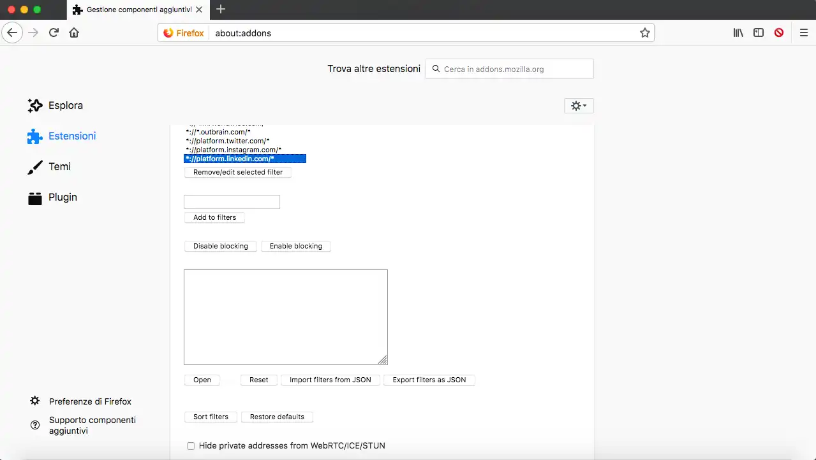Image resolution: width=816 pixels, height=460 pixels.
Task: Click the forward navigation arrow
Action: click(33, 32)
